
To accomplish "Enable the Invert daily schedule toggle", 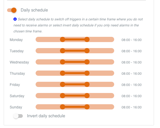I will point(18,116).
